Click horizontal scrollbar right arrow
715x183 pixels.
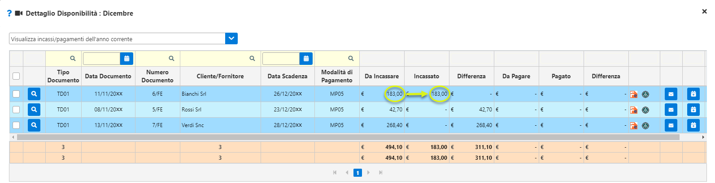tap(703, 137)
